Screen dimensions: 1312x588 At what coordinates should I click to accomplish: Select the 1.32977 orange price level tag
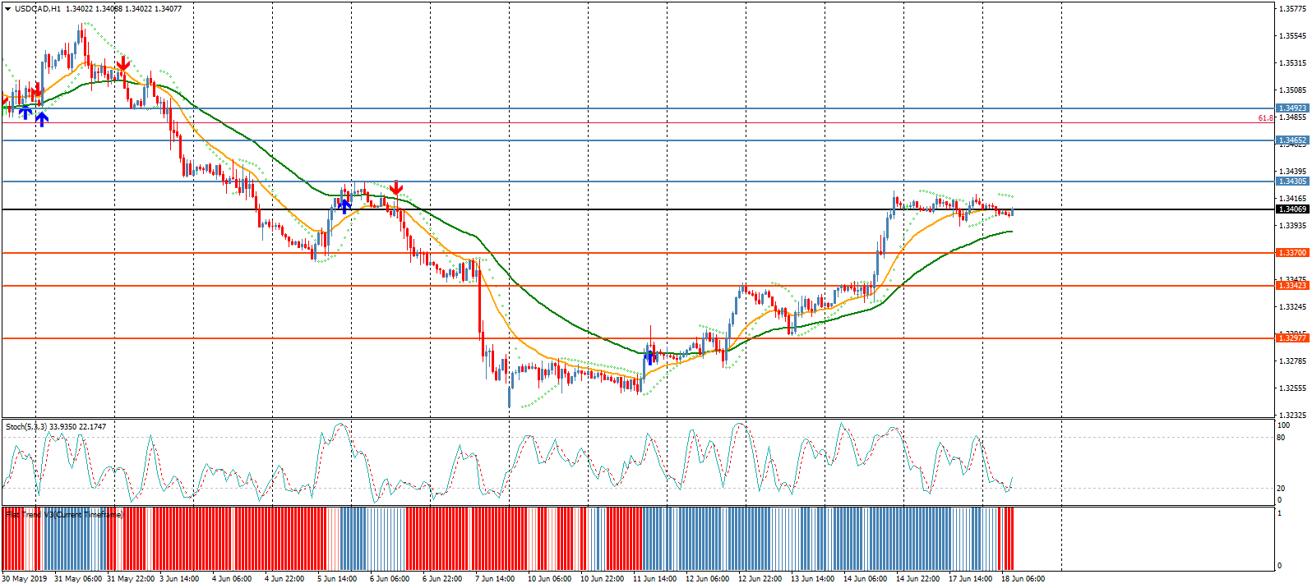point(1291,338)
